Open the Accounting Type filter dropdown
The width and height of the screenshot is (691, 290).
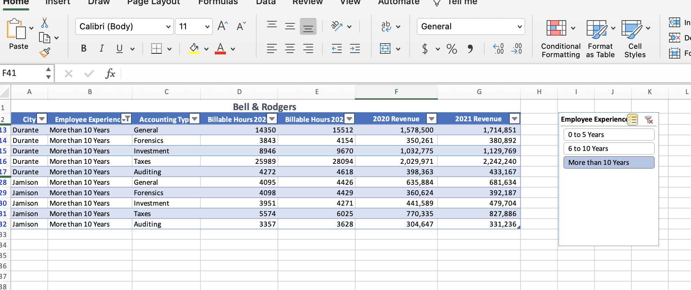(195, 119)
